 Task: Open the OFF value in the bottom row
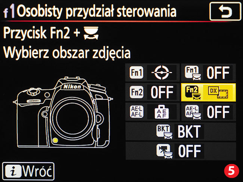coord(190,151)
